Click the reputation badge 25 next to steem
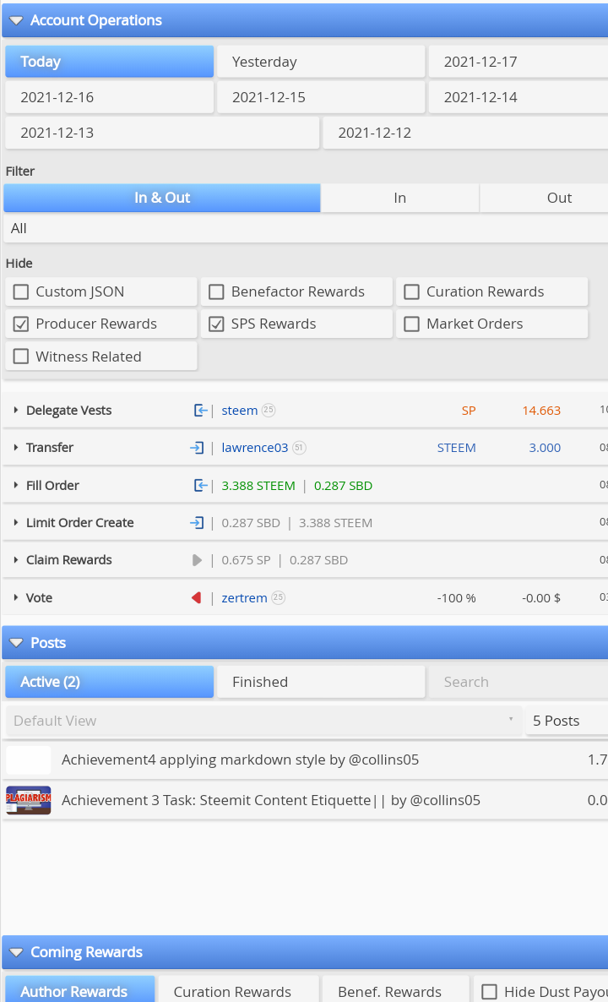The height and width of the screenshot is (1002, 608). [x=269, y=411]
